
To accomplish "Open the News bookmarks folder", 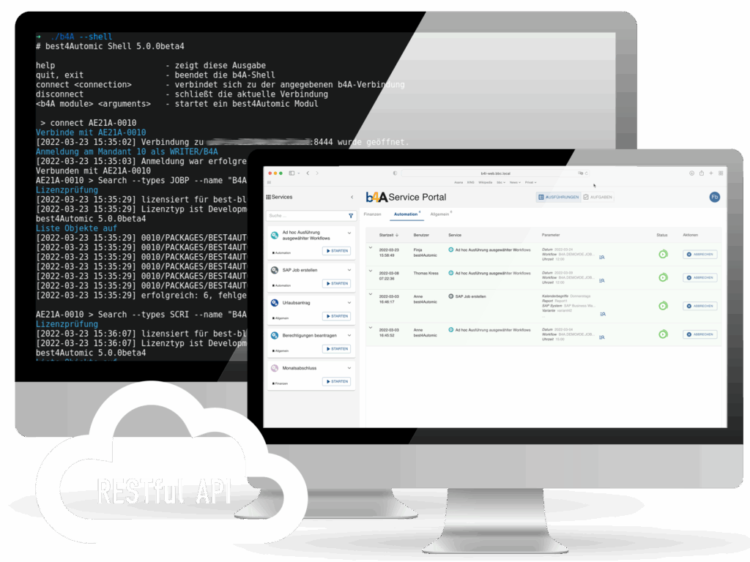I will coord(515,182).
